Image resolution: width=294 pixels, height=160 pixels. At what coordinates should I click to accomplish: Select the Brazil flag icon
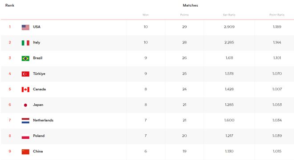pos(25,59)
